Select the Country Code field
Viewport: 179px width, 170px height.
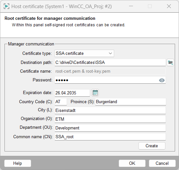coord(61,102)
